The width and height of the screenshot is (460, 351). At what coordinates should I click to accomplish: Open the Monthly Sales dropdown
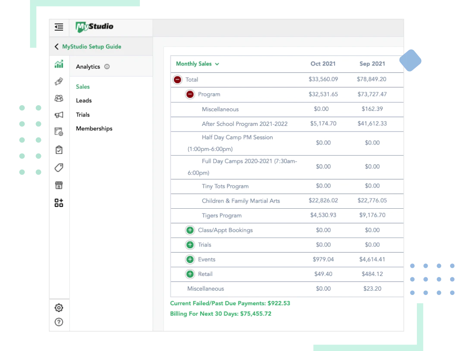(198, 64)
